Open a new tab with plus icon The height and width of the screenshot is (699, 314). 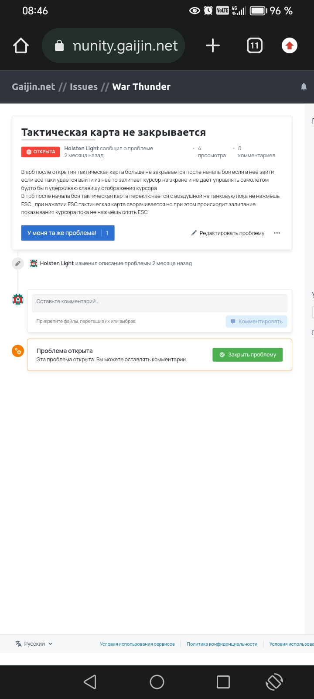tap(213, 45)
